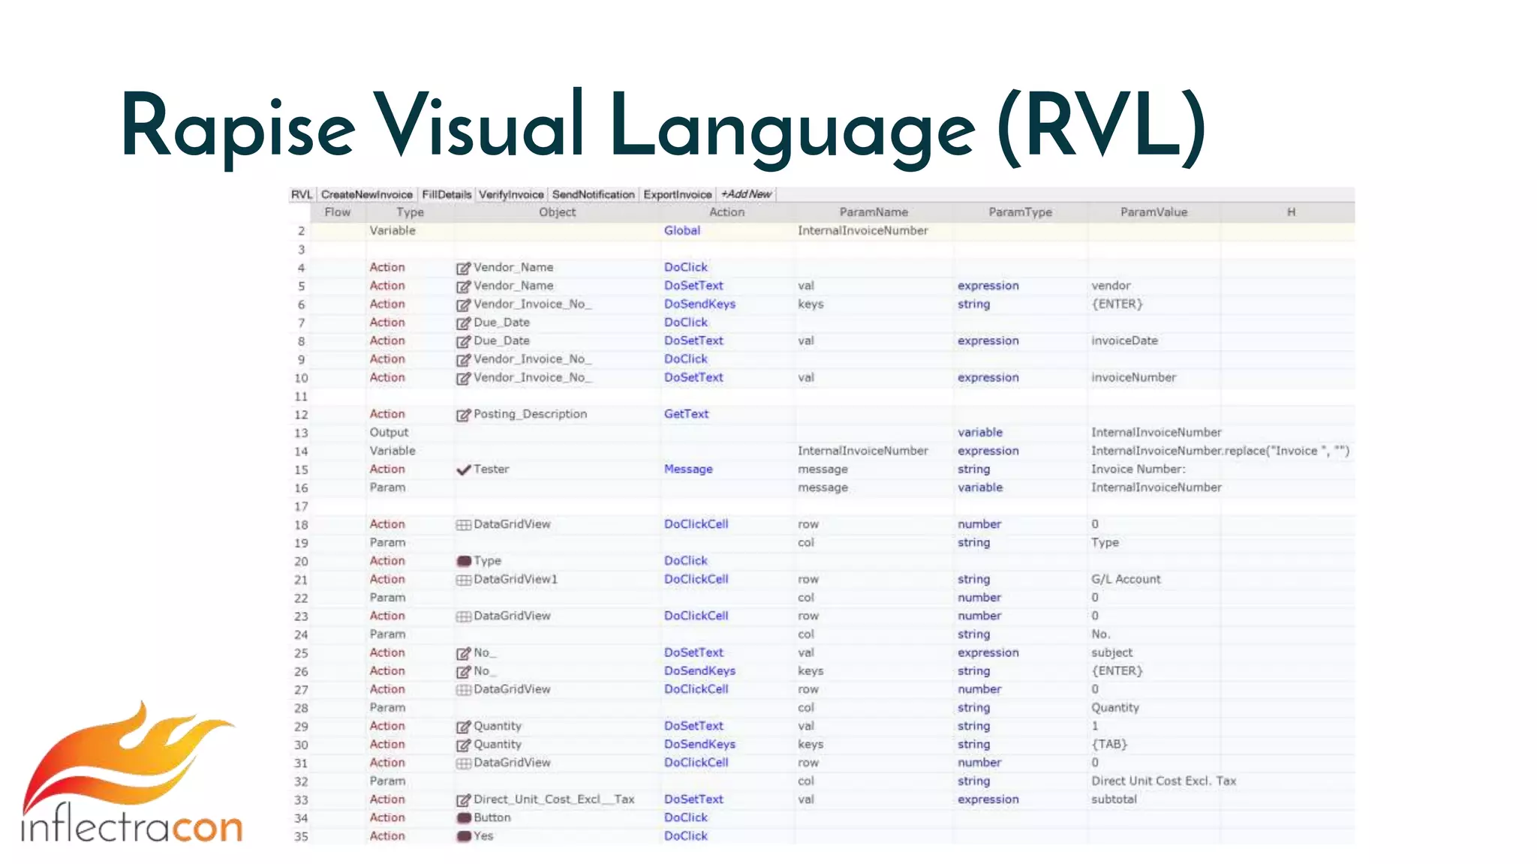Click the GetText action cell
The image size is (1537, 864).
coord(686,414)
